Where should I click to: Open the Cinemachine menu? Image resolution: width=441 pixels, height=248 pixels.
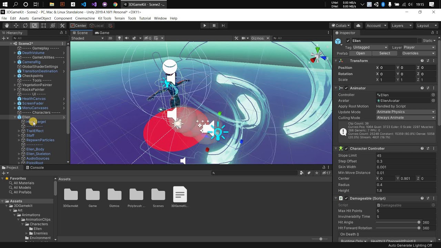(85, 18)
